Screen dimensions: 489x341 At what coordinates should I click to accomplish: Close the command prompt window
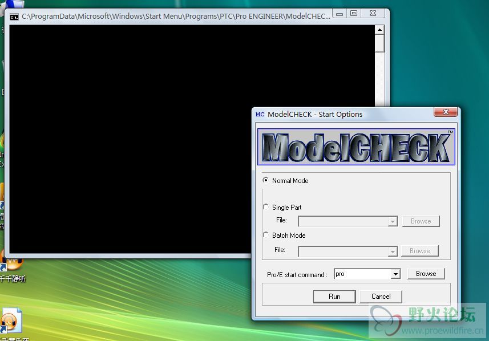(373, 14)
